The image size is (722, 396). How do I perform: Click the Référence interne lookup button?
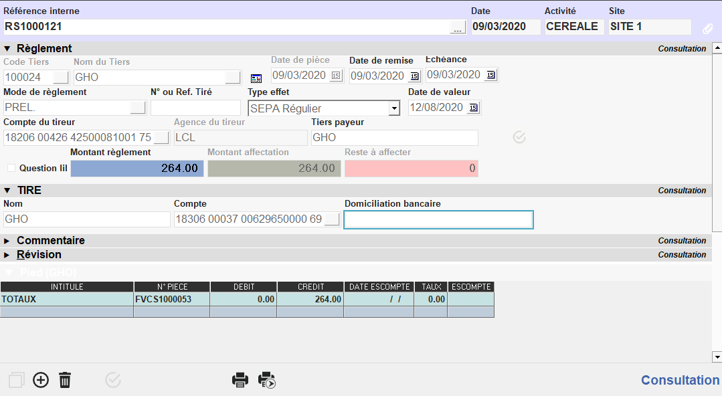(458, 27)
